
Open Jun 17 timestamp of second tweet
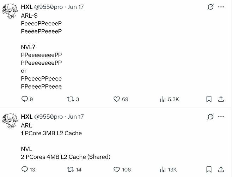click(76, 117)
